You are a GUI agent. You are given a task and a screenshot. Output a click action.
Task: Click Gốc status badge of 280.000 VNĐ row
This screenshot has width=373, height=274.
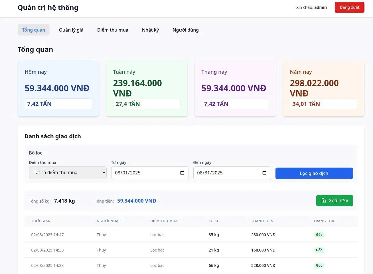tap(319, 235)
